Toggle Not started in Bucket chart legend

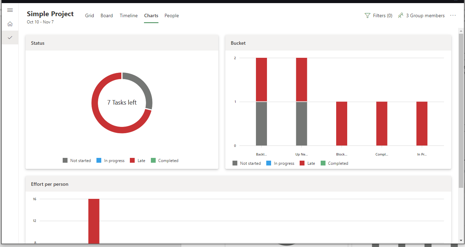[x=247, y=163]
